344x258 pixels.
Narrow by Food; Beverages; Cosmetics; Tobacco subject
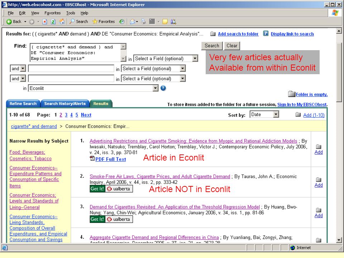[x=30, y=155]
